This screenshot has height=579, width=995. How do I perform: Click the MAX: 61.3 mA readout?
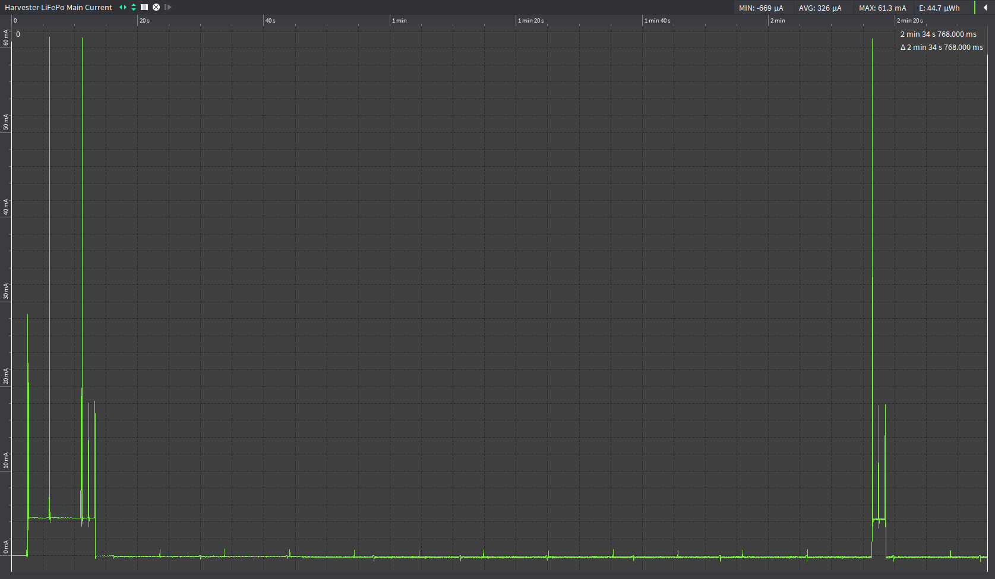tap(882, 8)
